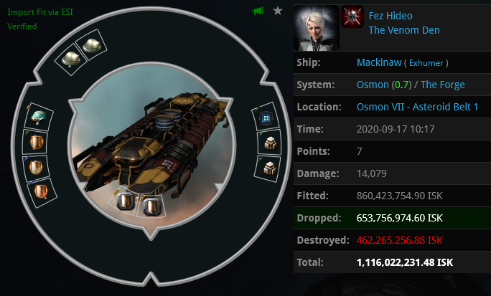Select the blue damage control low slot module
The image size is (491, 296).
pyautogui.click(x=266, y=118)
